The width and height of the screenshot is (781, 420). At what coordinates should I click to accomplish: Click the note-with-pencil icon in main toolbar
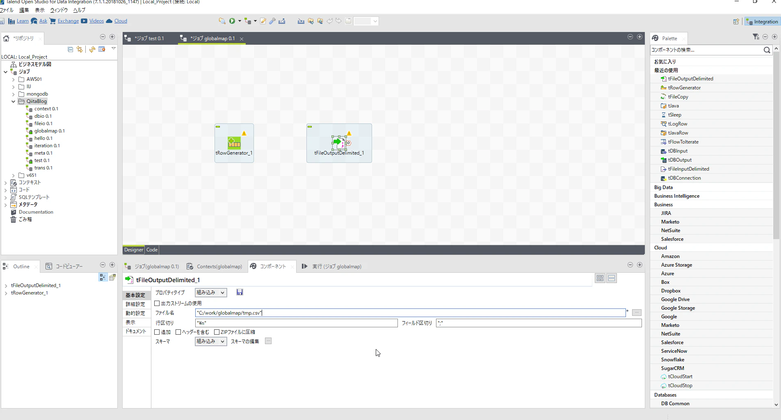(263, 21)
